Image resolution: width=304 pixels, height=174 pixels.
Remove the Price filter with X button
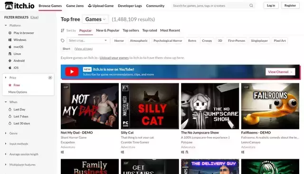point(50,77)
